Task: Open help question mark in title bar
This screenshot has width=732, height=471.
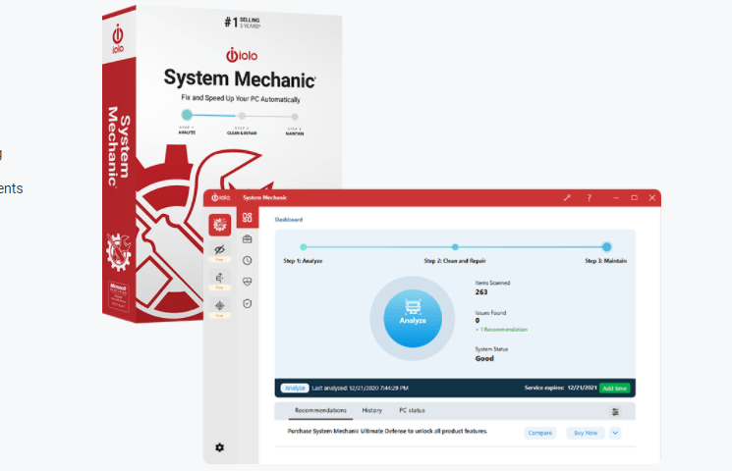Action: coord(590,198)
